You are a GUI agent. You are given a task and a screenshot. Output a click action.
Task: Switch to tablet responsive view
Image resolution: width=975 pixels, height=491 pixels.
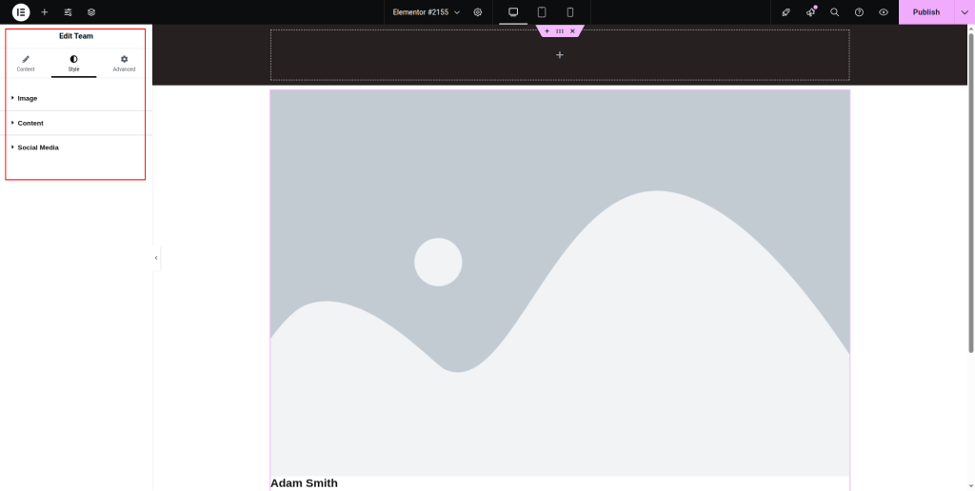(x=542, y=11)
